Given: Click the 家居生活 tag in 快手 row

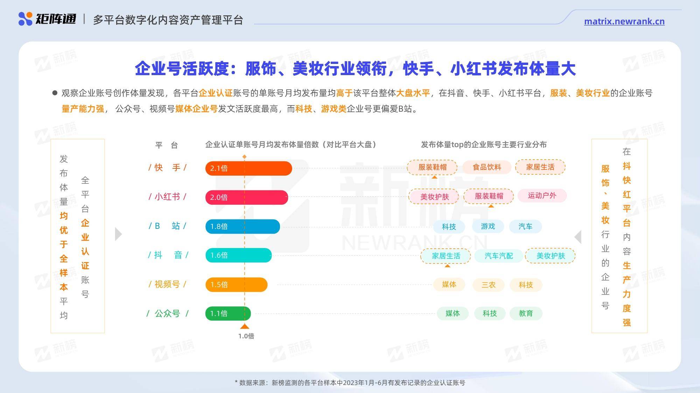Looking at the screenshot, I should click(x=540, y=167).
